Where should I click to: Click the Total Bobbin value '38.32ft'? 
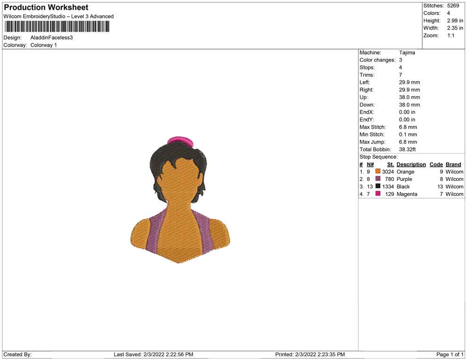point(407,149)
